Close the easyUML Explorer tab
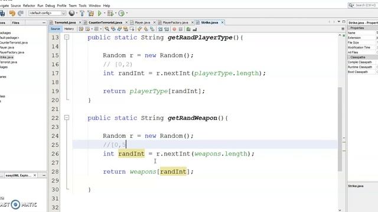This screenshot has height=212, width=378. [x=35, y=175]
